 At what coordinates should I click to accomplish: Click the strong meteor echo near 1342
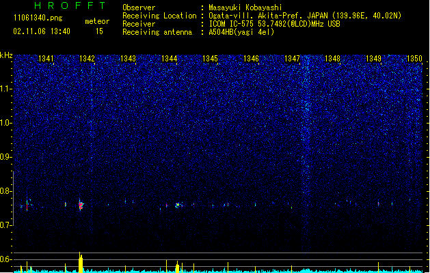[x=81, y=205]
